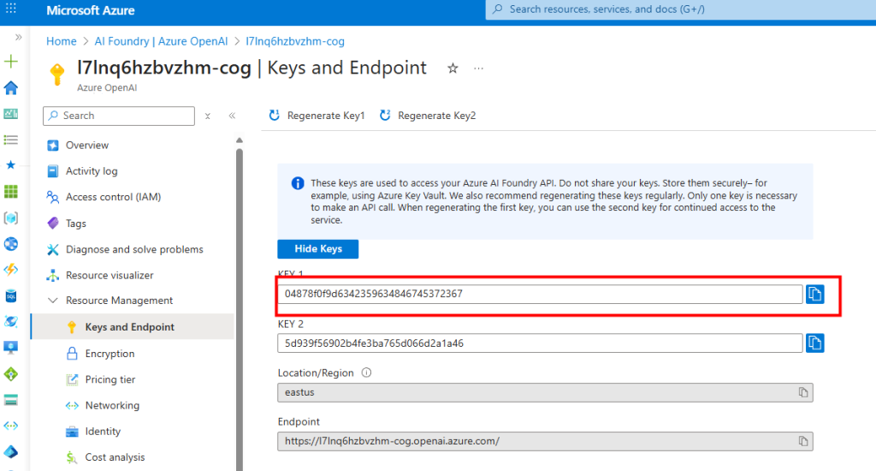Open the Load balancers green diamond icon
Screen dimensions: 876x471
pyautogui.click(x=10, y=373)
